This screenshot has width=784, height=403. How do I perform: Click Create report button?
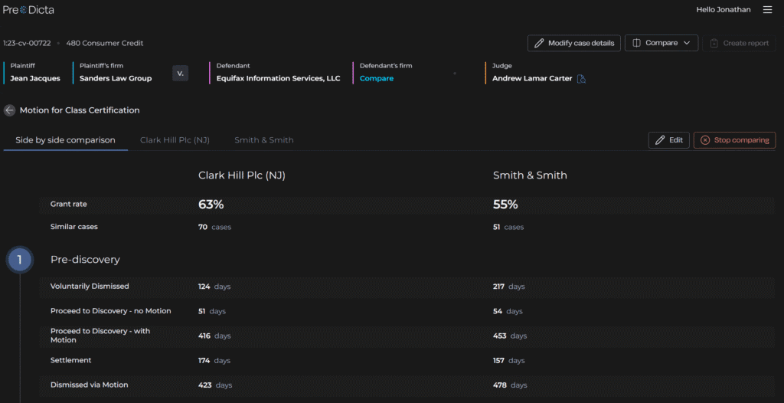(x=739, y=43)
